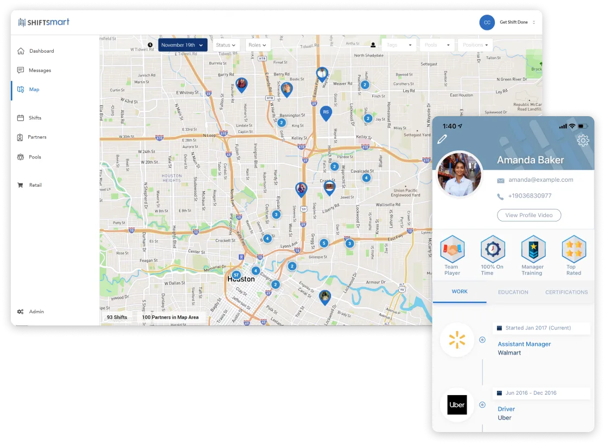Image resolution: width=605 pixels, height=444 pixels.
Task: Open the Retail cart icon
Action: tap(20, 185)
